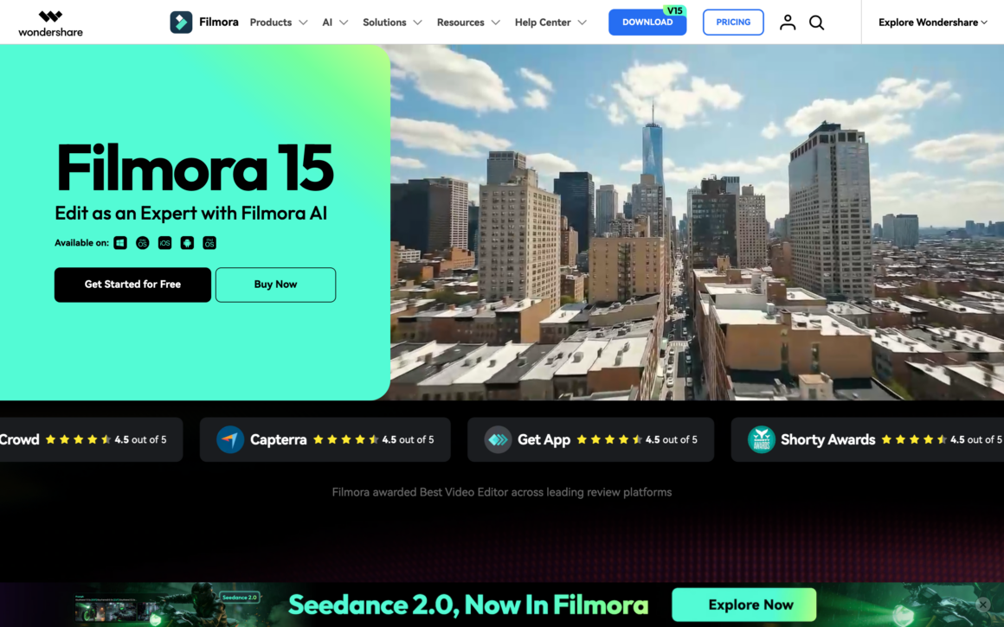The image size is (1004, 627).
Task: Click the iPadOS availability icon
Action: tap(209, 243)
